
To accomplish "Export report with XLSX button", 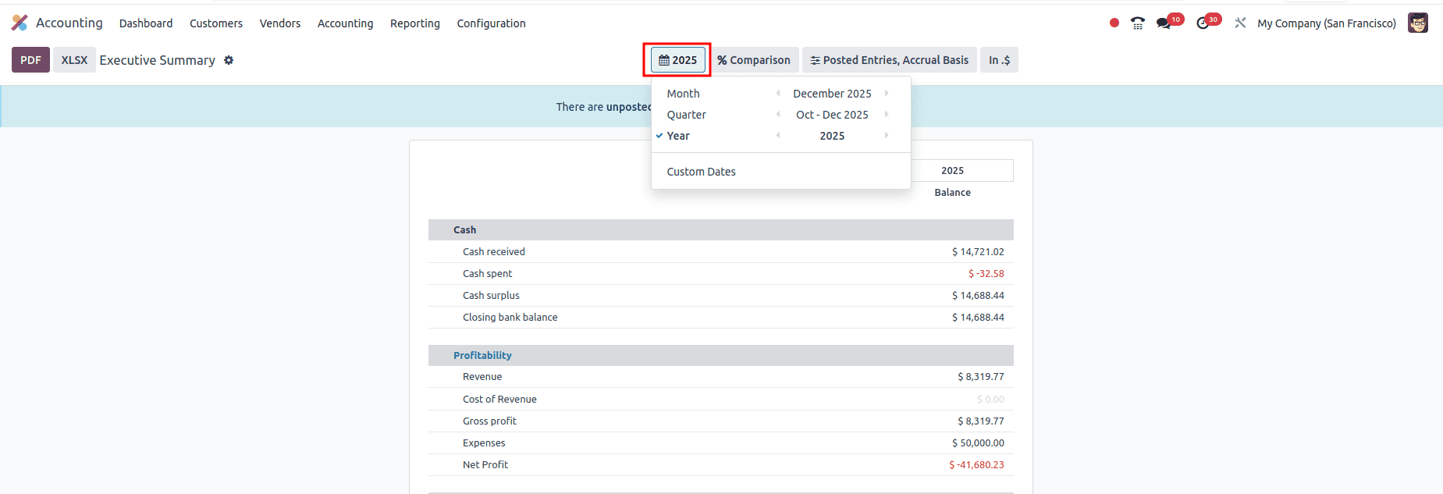I will (x=74, y=60).
